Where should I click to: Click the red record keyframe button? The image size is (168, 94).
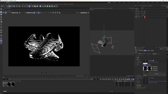pos(115,79)
